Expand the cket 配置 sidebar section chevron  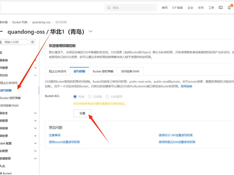click(35, 143)
